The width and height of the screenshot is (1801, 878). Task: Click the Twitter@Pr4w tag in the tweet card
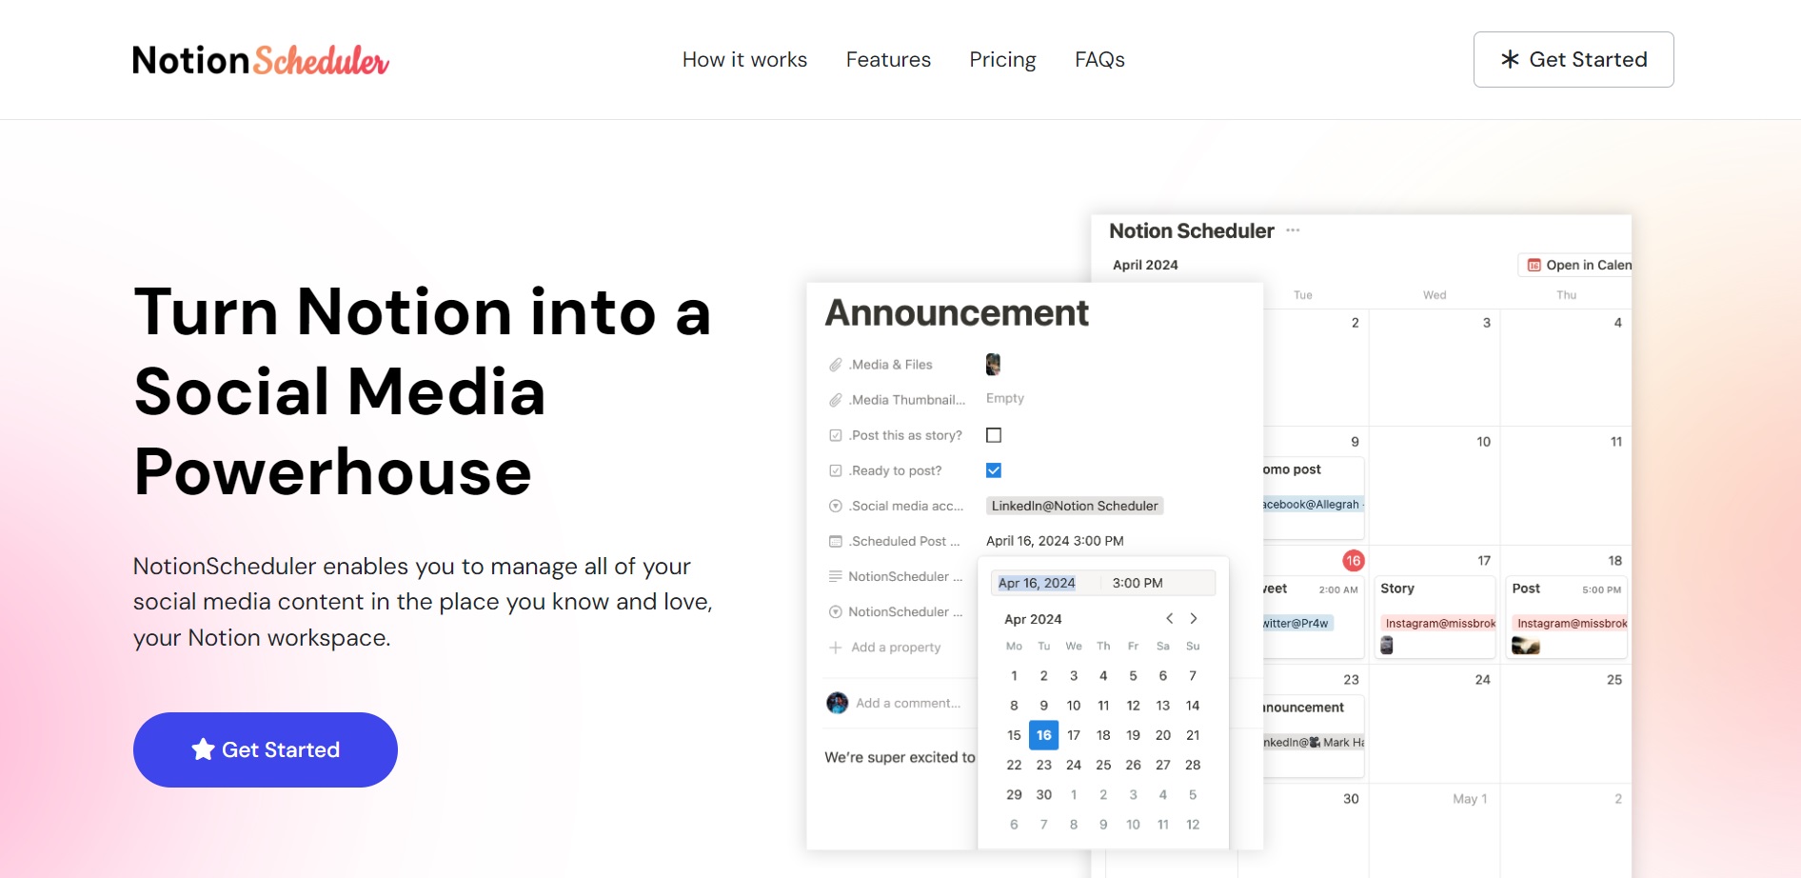point(1297,624)
